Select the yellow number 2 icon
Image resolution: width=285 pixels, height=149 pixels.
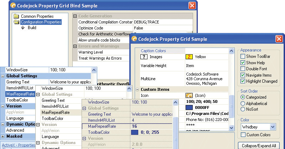(189, 57)
